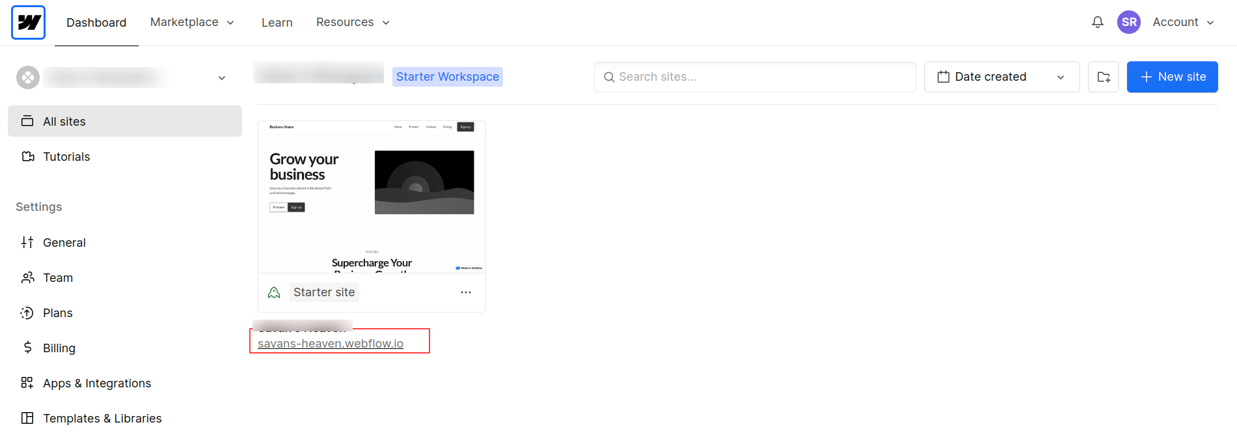
Task: Open Plans settings
Action: tap(125, 312)
